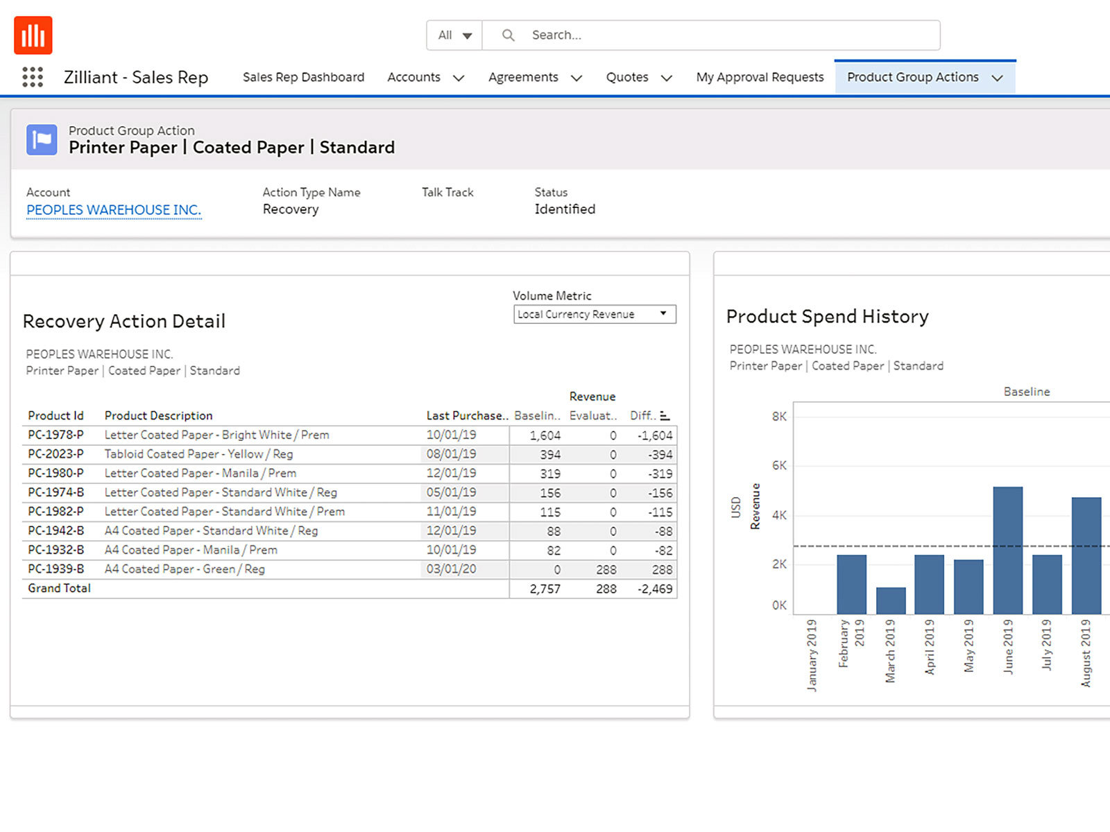The width and height of the screenshot is (1110, 832).
Task: Switch to the Accounts tab
Action: pos(413,77)
